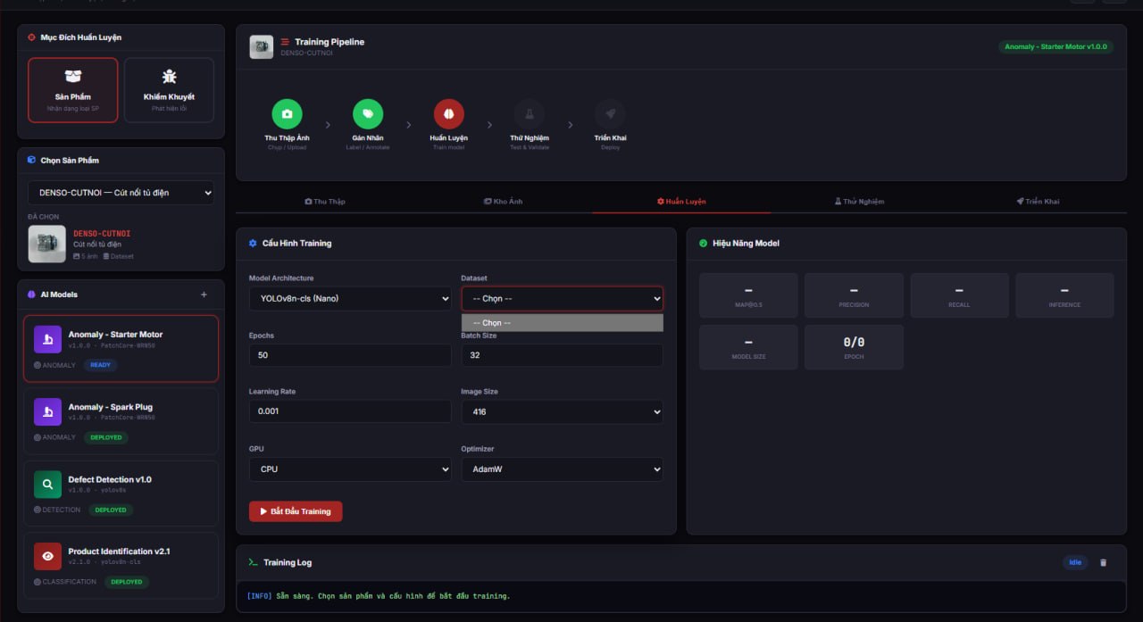The width and height of the screenshot is (1143, 622).
Task: Click the Learning Rate input field
Action: [350, 411]
